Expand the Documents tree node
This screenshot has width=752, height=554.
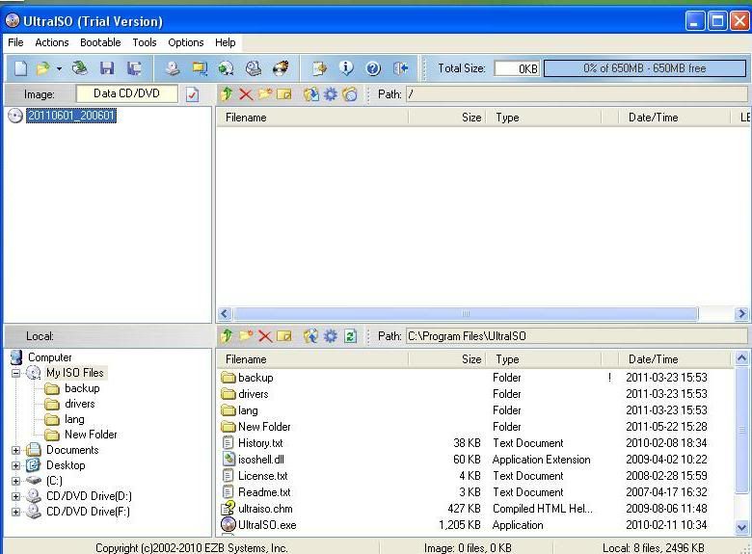(x=15, y=450)
